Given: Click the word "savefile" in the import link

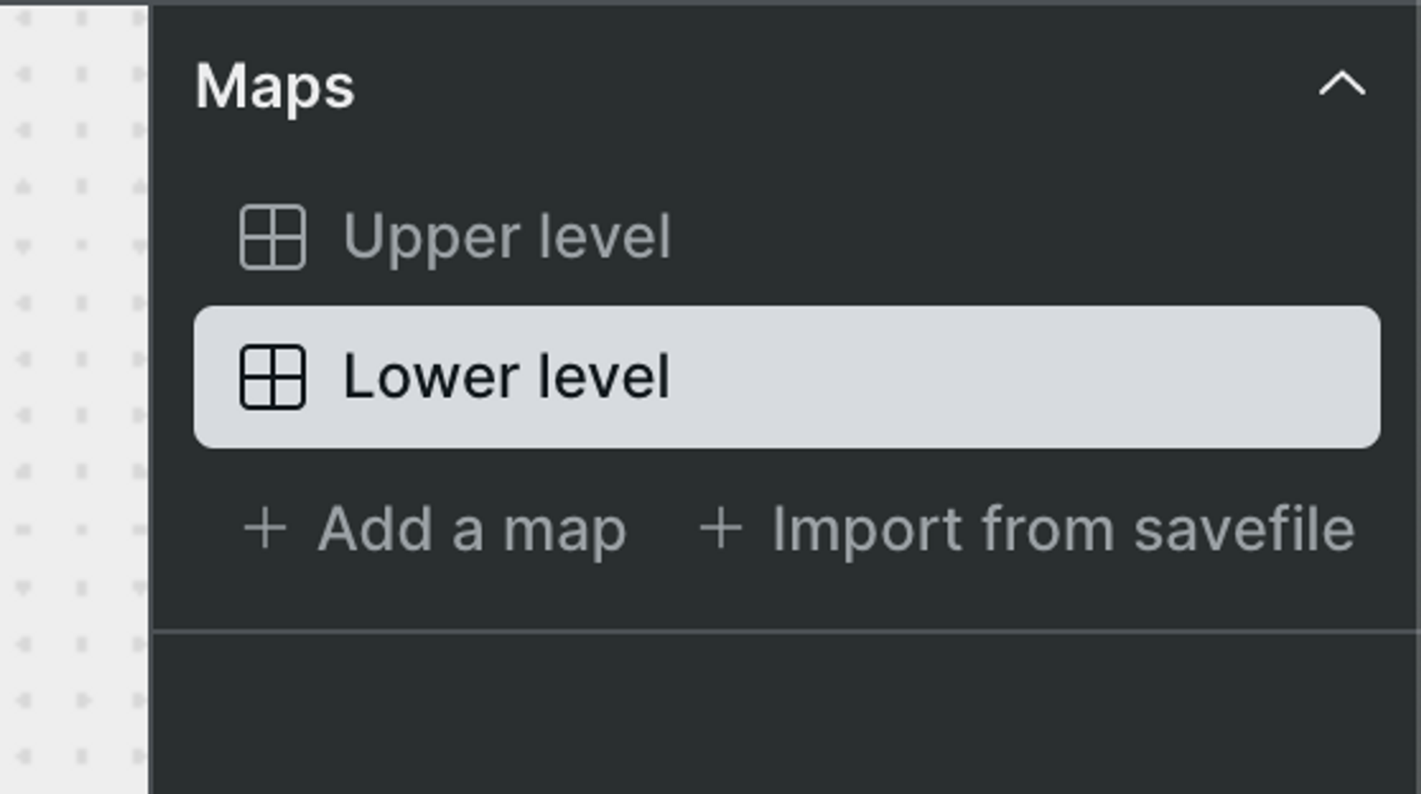Looking at the screenshot, I should pyautogui.click(x=1243, y=530).
